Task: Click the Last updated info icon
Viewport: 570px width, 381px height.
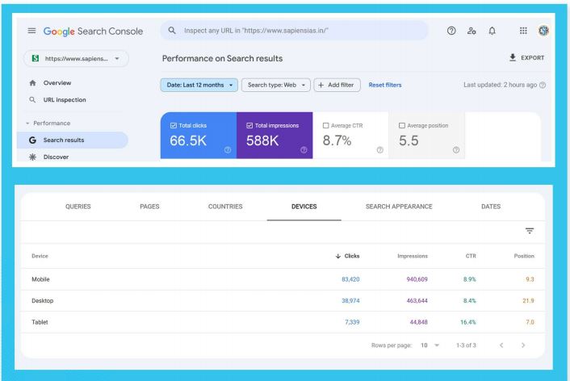Action: click(543, 85)
